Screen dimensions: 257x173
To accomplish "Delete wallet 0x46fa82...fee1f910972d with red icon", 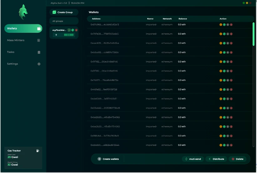I will click(231, 90).
